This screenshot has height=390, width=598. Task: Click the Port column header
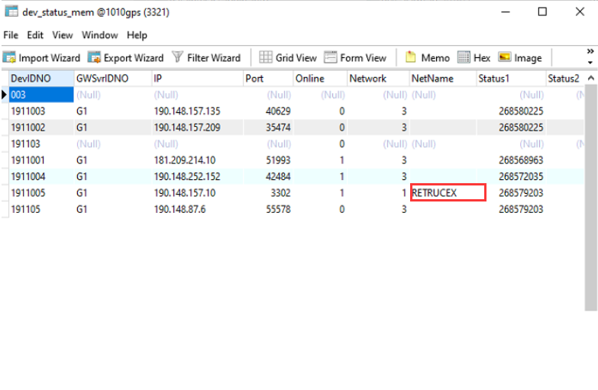[x=268, y=79]
